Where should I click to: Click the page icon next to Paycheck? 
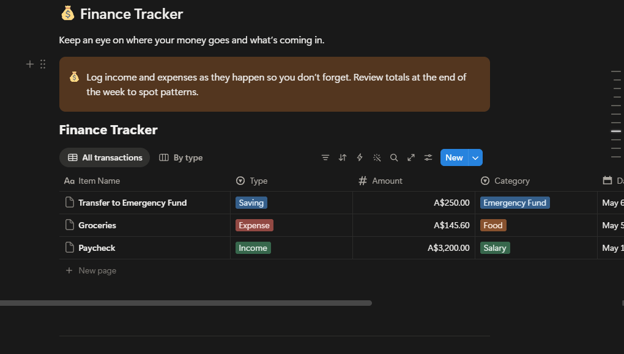[70, 248]
